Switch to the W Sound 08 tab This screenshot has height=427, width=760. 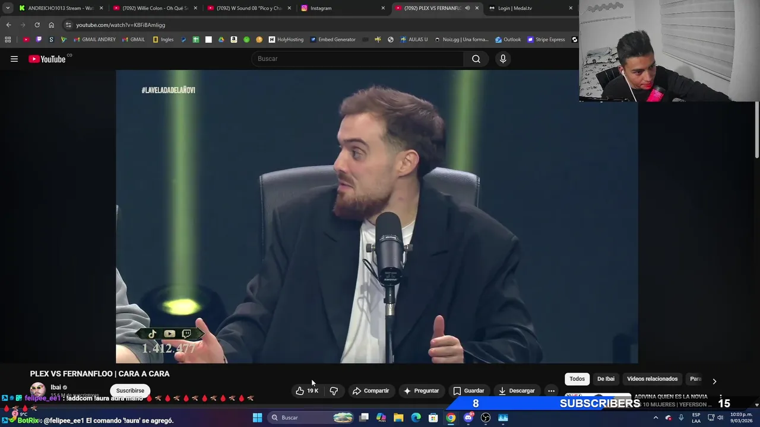click(x=248, y=8)
